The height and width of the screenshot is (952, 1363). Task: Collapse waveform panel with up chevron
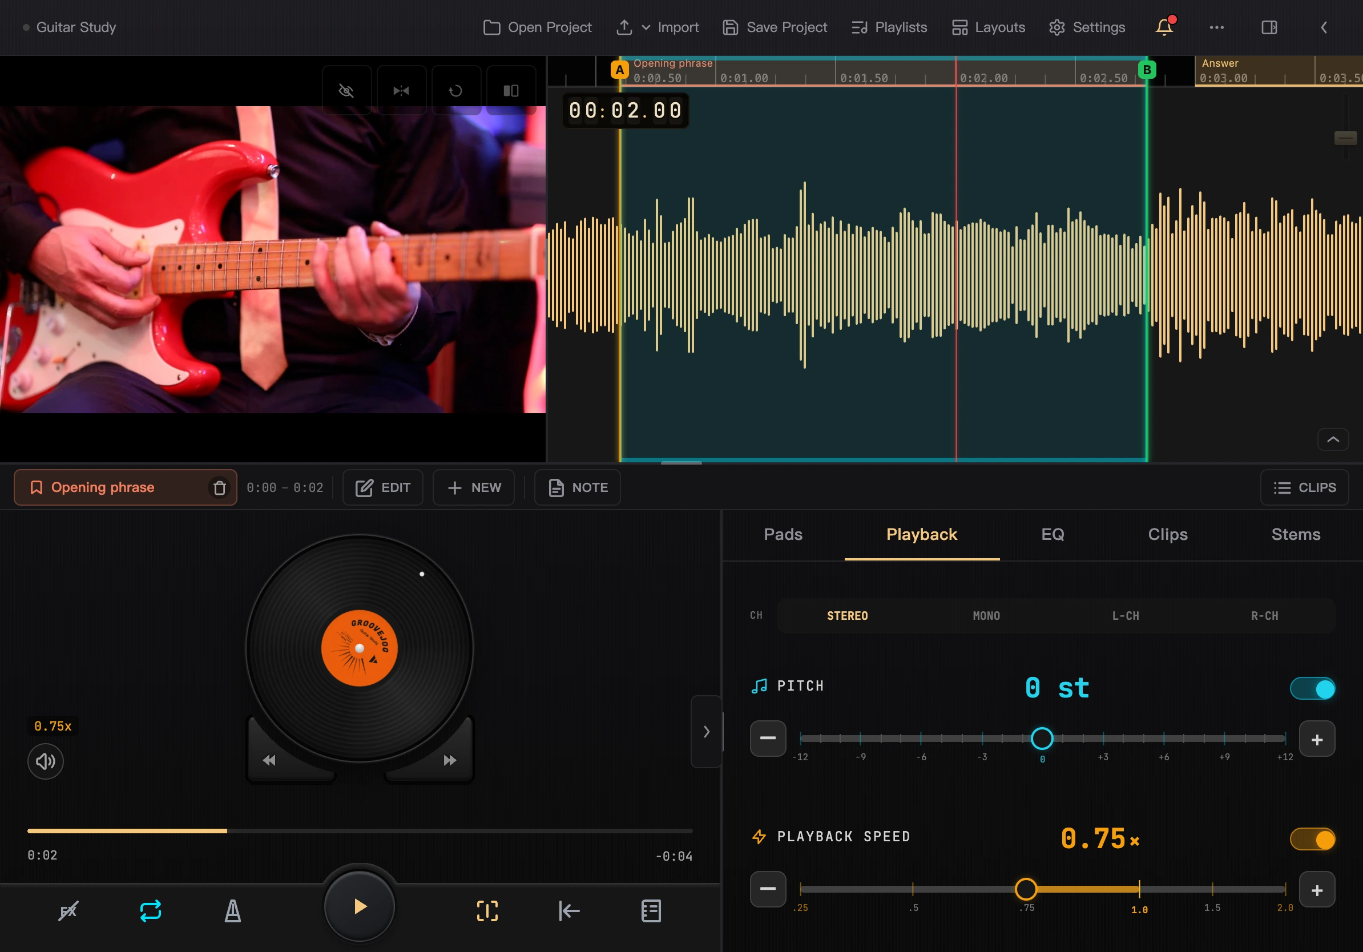[x=1333, y=440]
